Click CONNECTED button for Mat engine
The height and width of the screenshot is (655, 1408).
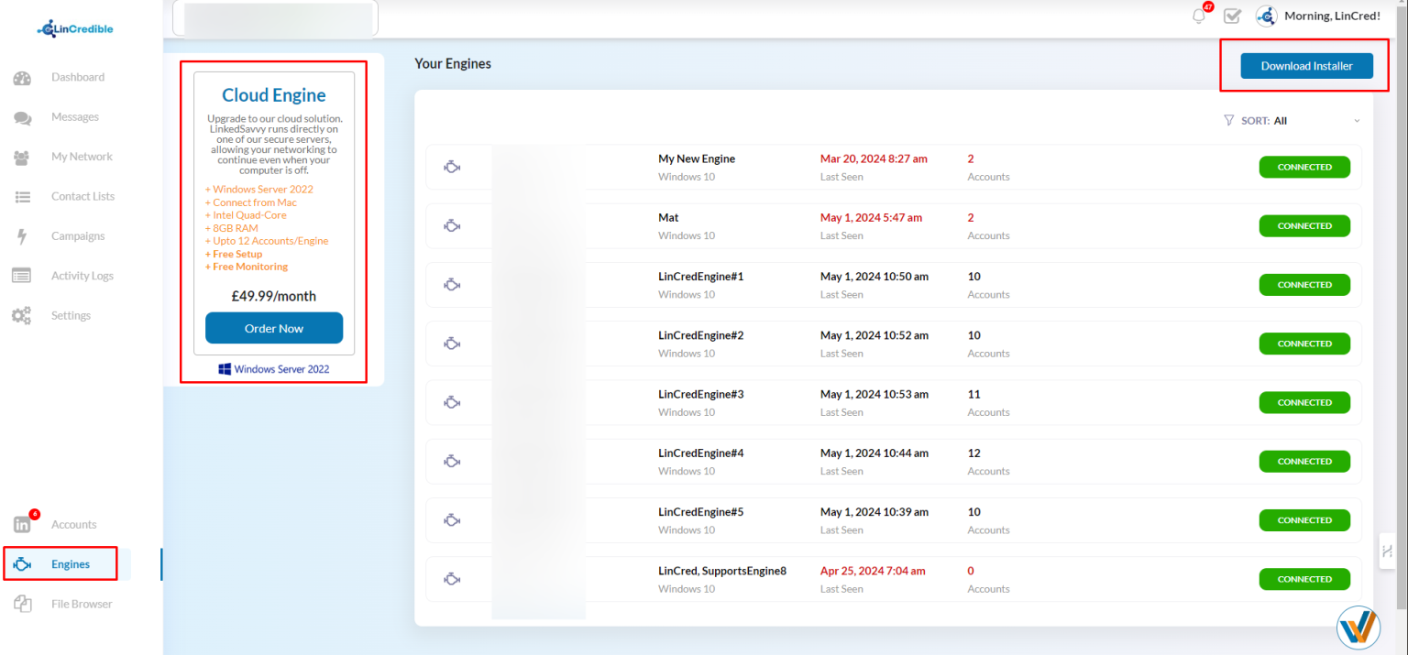(x=1304, y=226)
